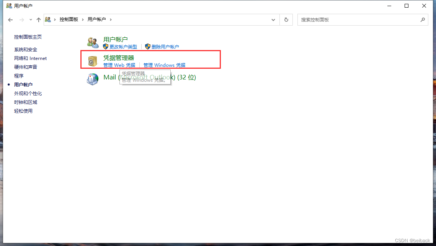Open 更改帐户类型 link
The height and width of the screenshot is (246, 436).
click(x=122, y=47)
